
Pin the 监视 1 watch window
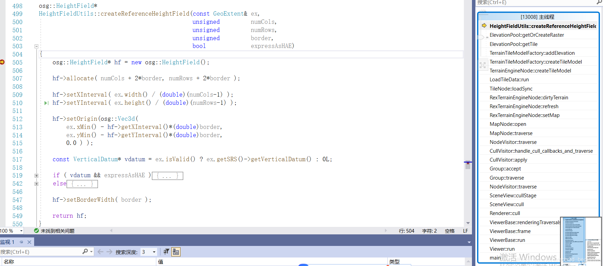click(21, 242)
